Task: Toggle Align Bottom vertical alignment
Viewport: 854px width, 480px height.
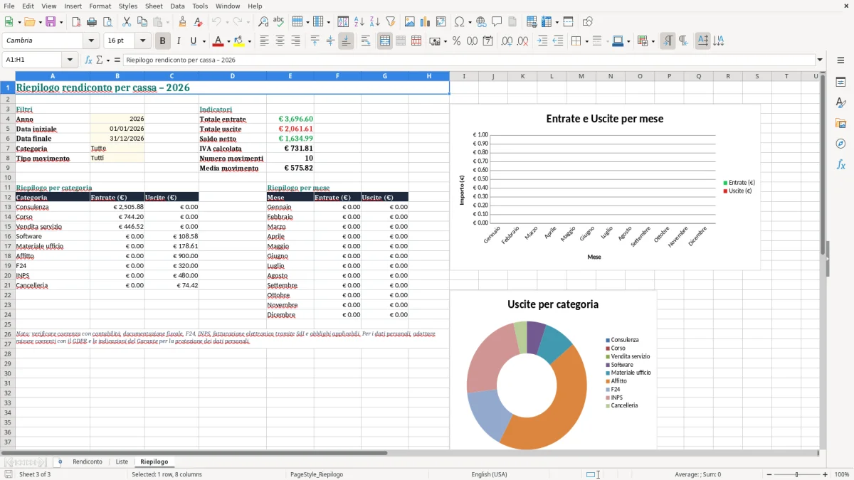Action: pos(346,41)
